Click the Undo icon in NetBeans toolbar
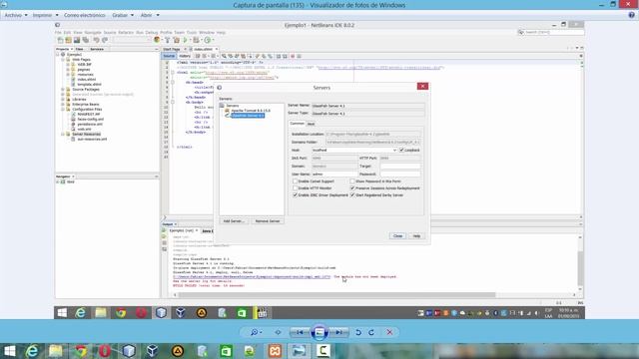The width and height of the screenshot is (639, 359). 96,40
